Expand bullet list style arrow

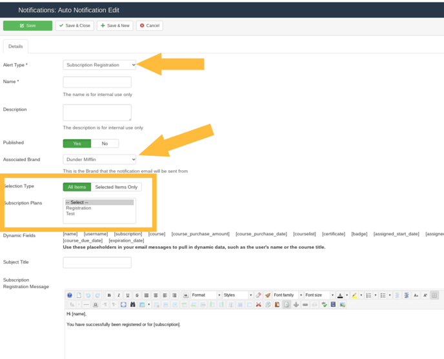coord(390,295)
